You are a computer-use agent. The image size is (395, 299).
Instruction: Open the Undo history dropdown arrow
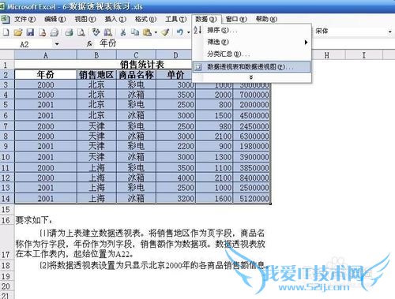tap(189, 32)
